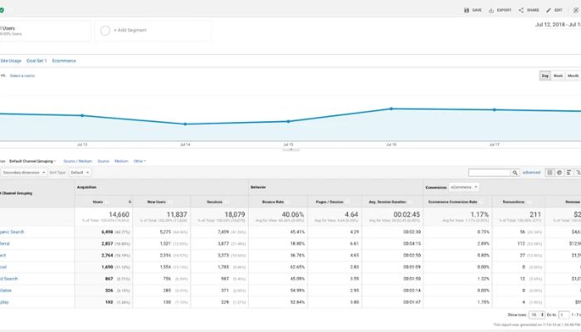Screen dimensions: 581x332
Task: Open the date range selector
Action: [x=558, y=25]
